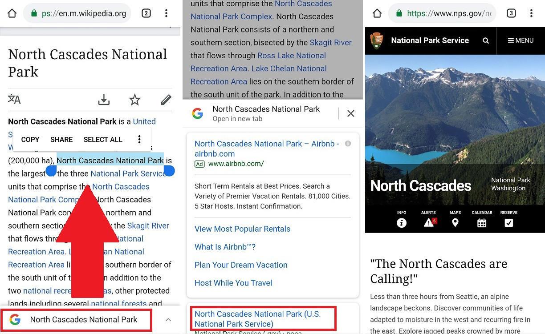Edit article with pencil icon
Image resolution: width=545 pixels, height=334 pixels.
[166, 100]
